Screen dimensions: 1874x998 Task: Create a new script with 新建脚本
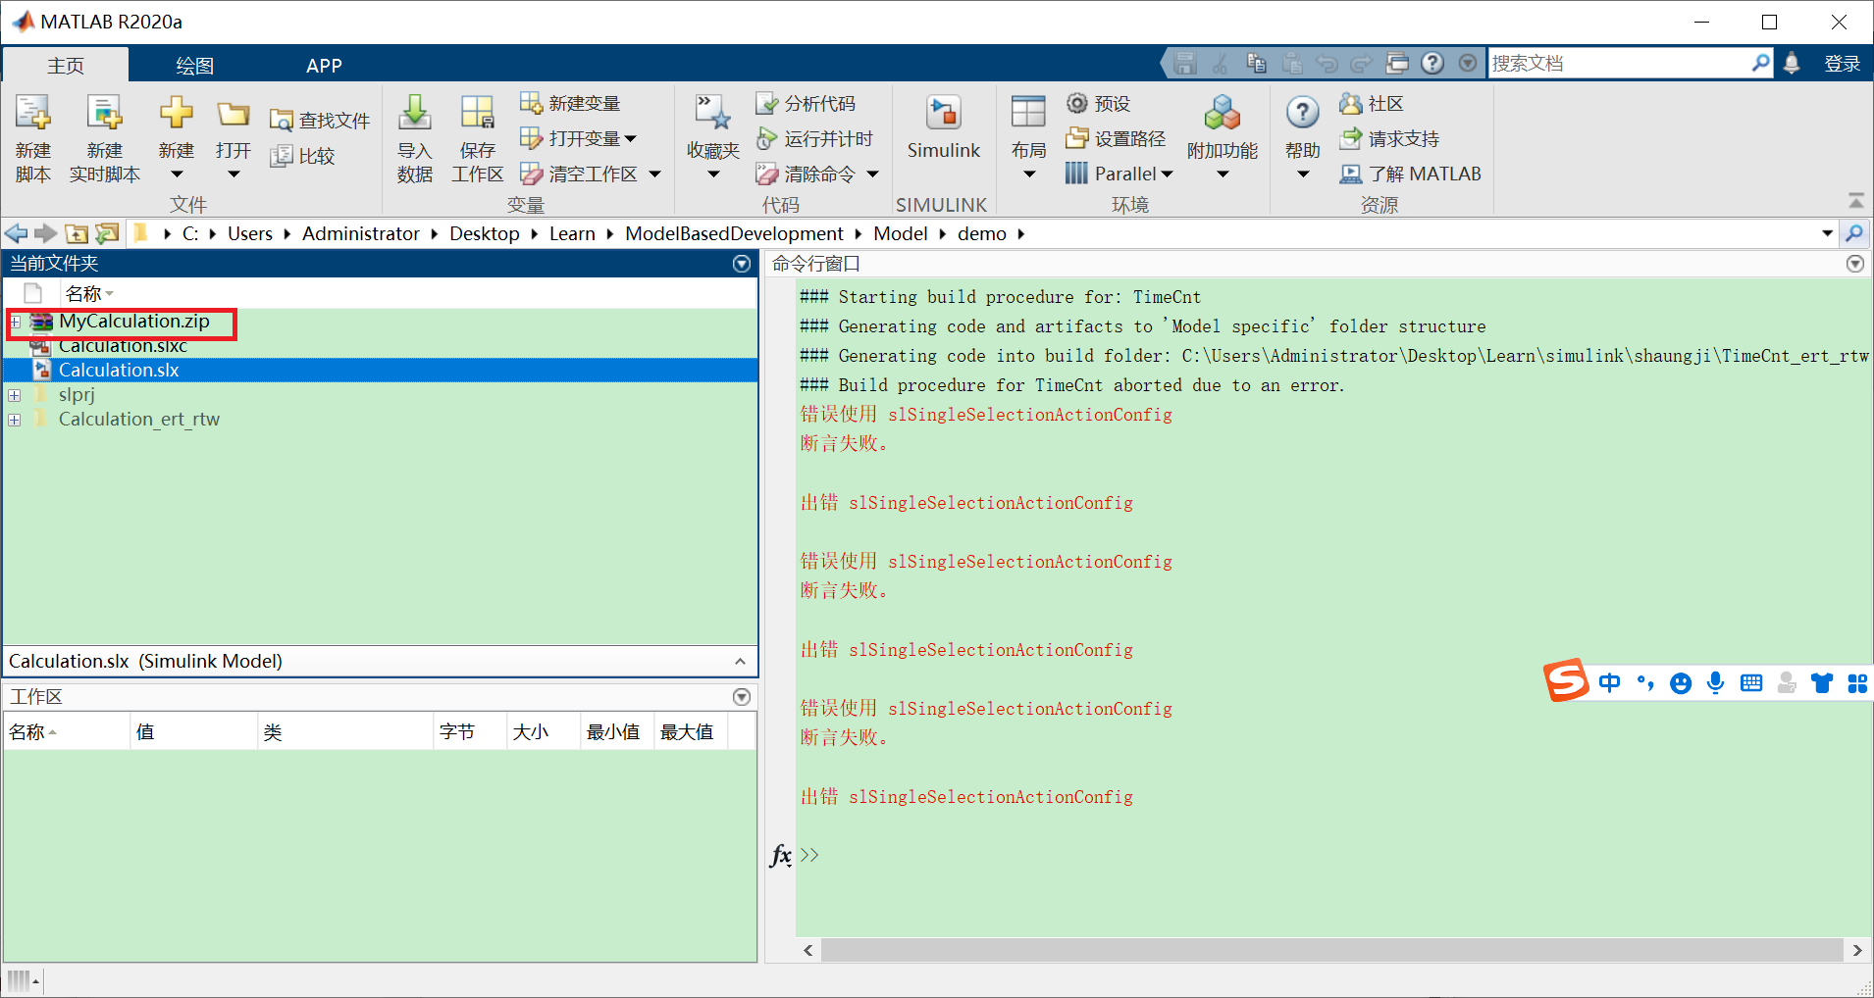click(33, 138)
